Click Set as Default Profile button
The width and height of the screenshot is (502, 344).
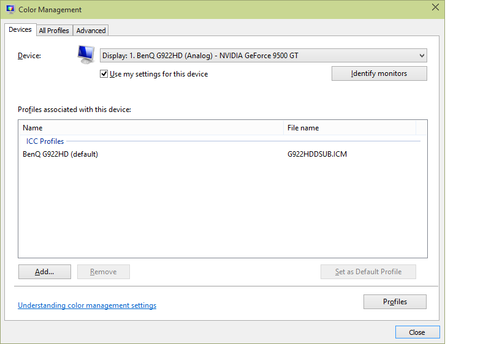coord(368,272)
